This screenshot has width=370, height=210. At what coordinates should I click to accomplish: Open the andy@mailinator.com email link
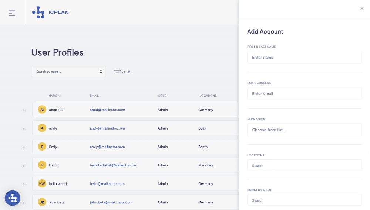107,128
